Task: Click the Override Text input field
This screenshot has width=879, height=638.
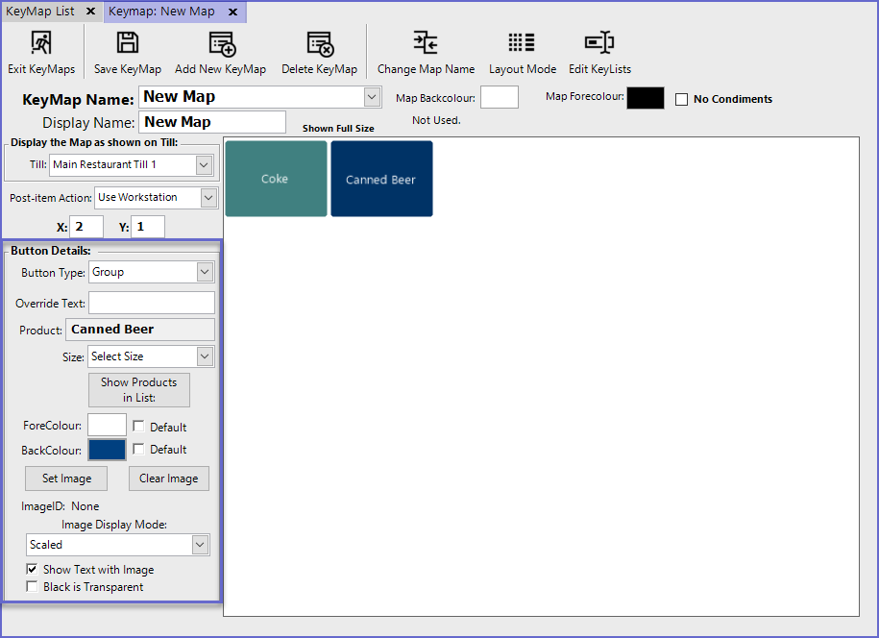Action: [x=152, y=303]
